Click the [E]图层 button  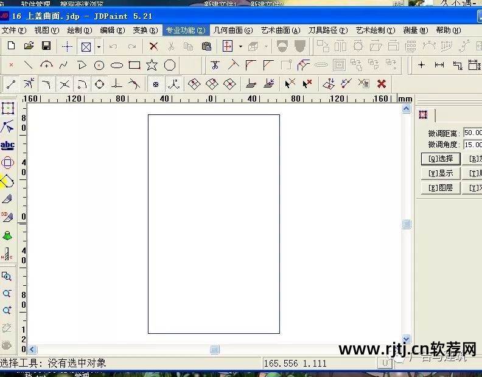click(441, 187)
